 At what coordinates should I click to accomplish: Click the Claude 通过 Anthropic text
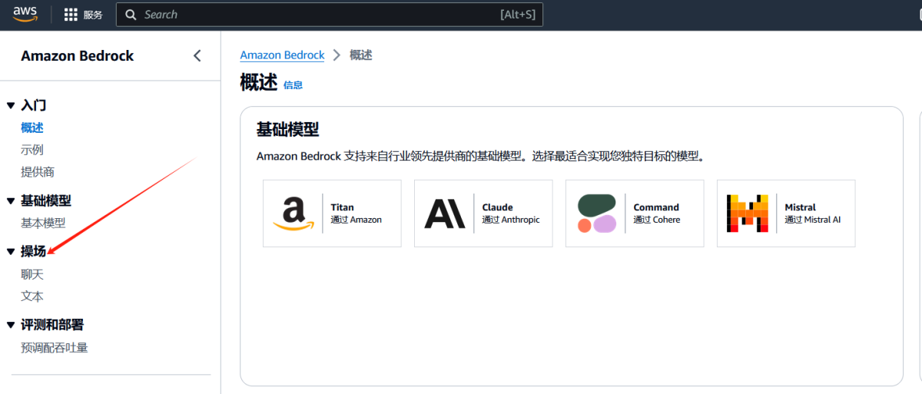pyautogui.click(x=511, y=214)
